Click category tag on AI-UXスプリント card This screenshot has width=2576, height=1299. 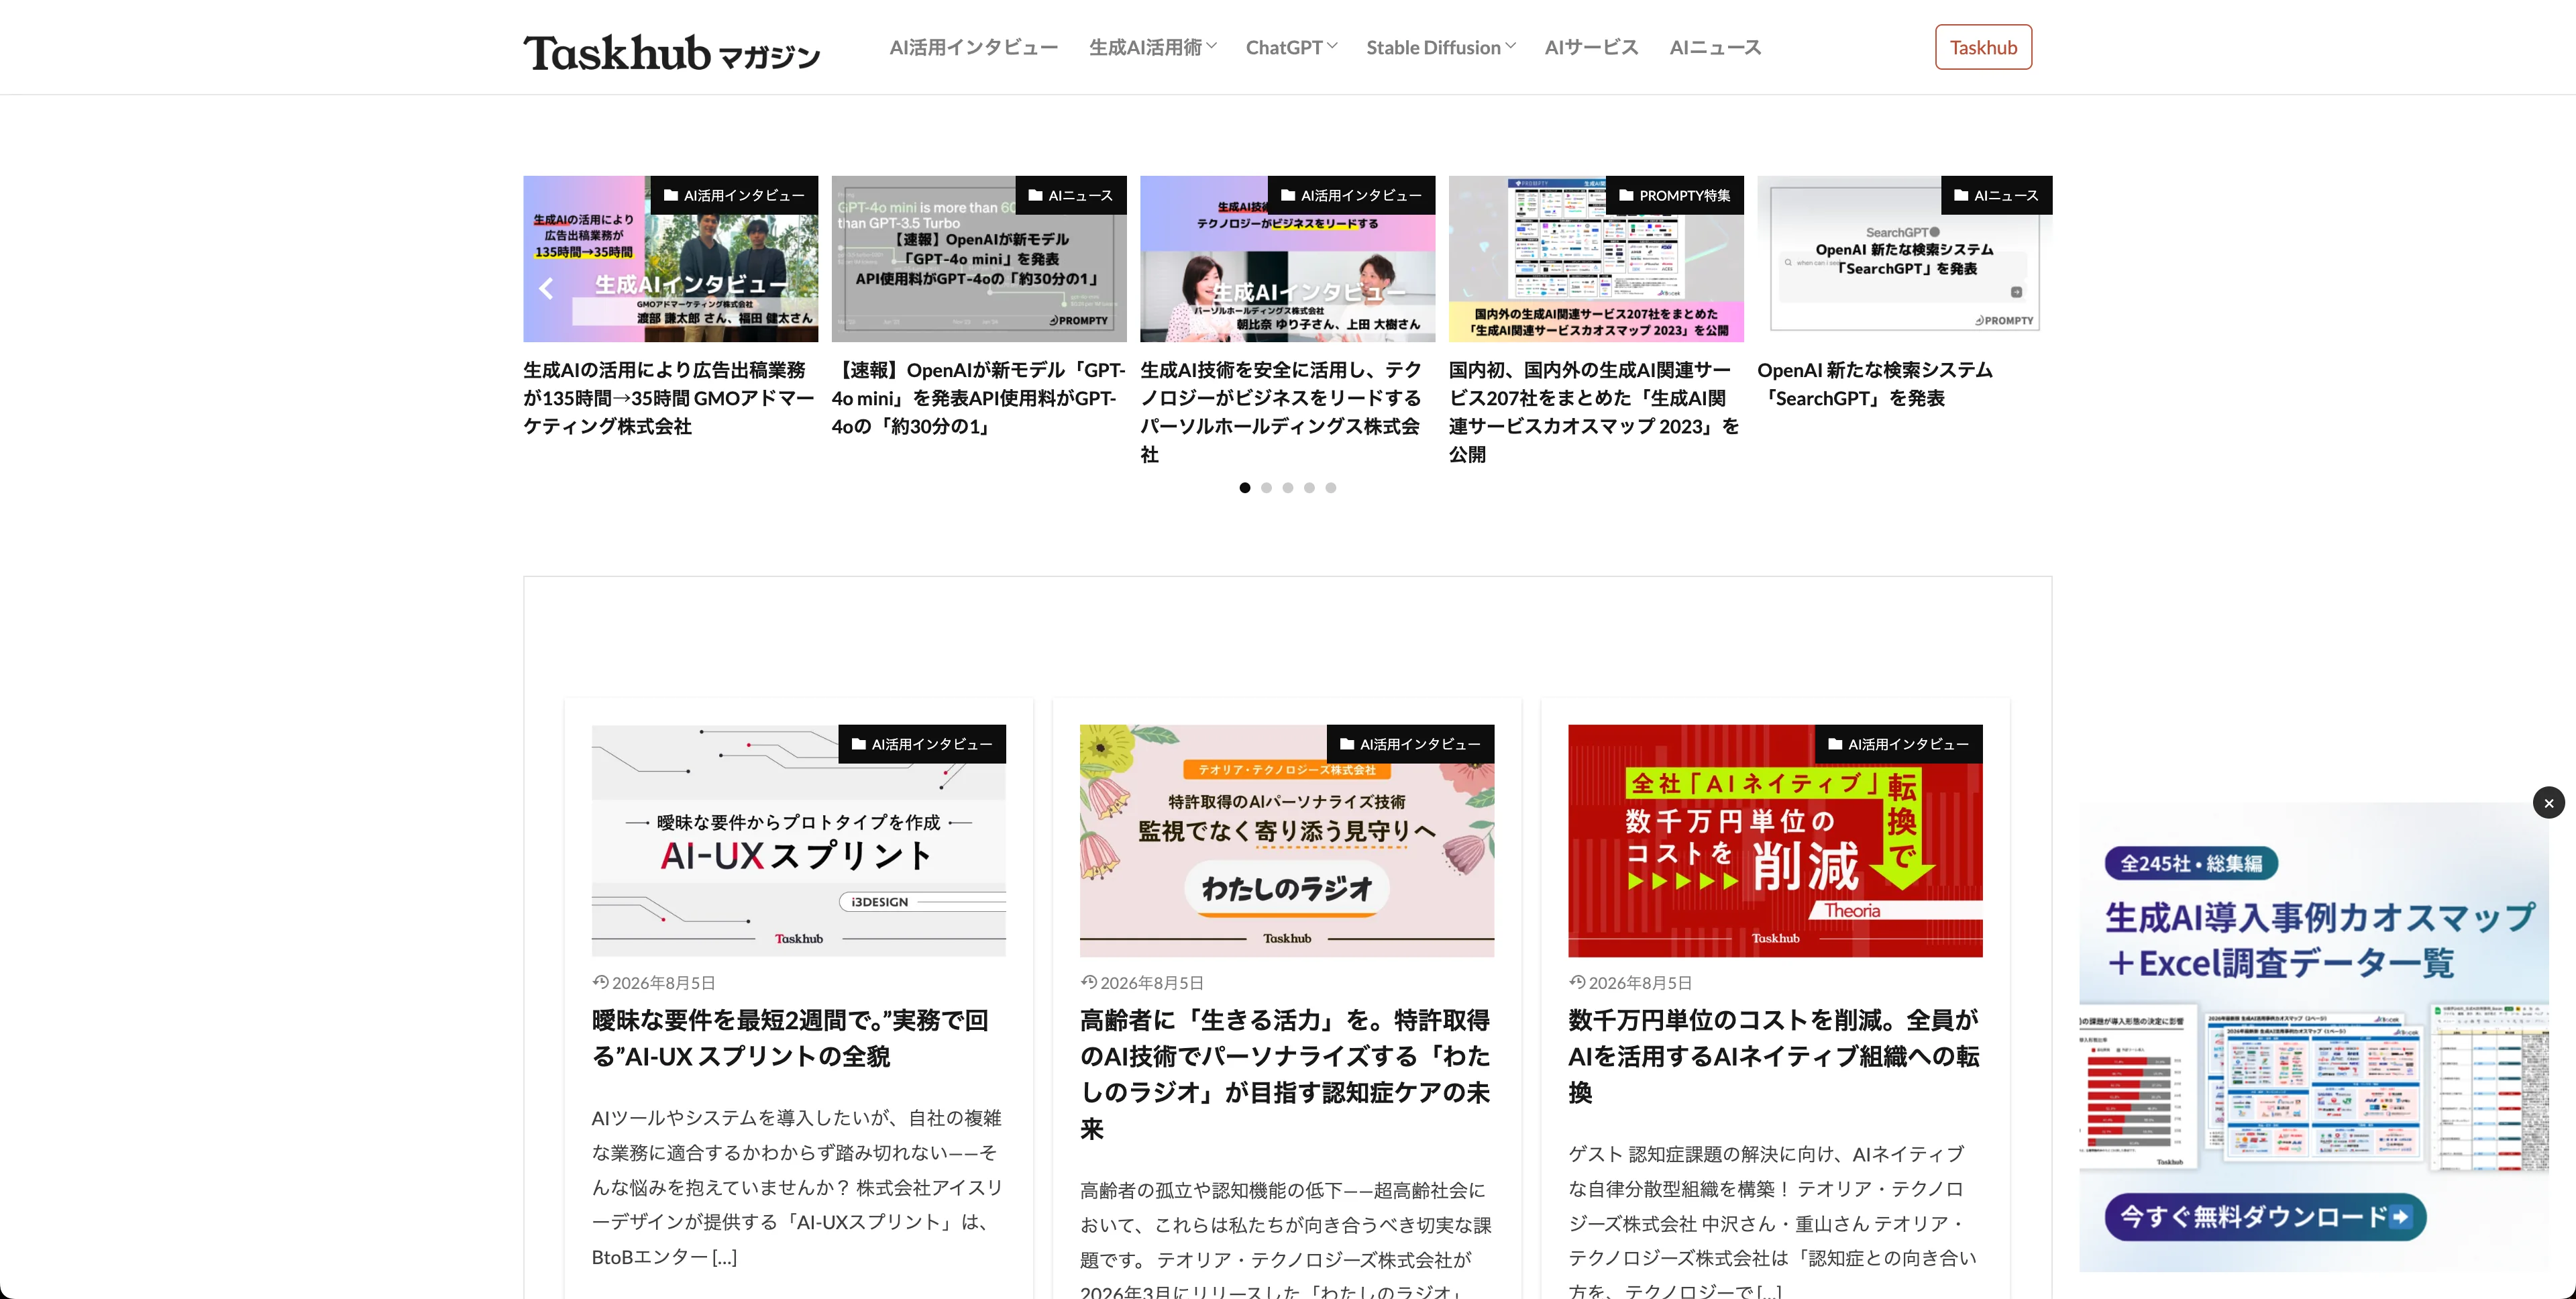click(x=922, y=744)
